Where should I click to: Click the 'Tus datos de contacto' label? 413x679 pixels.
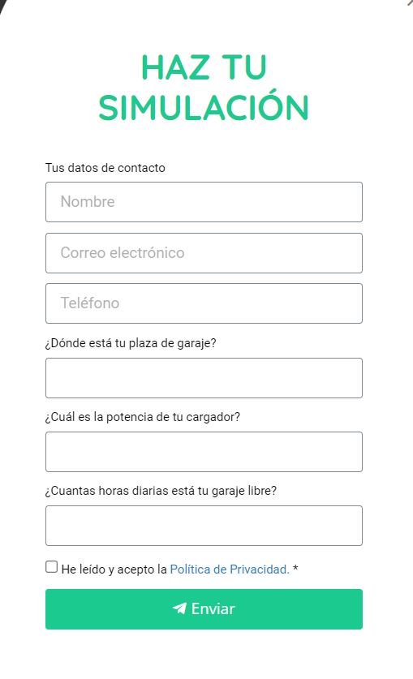tap(105, 168)
